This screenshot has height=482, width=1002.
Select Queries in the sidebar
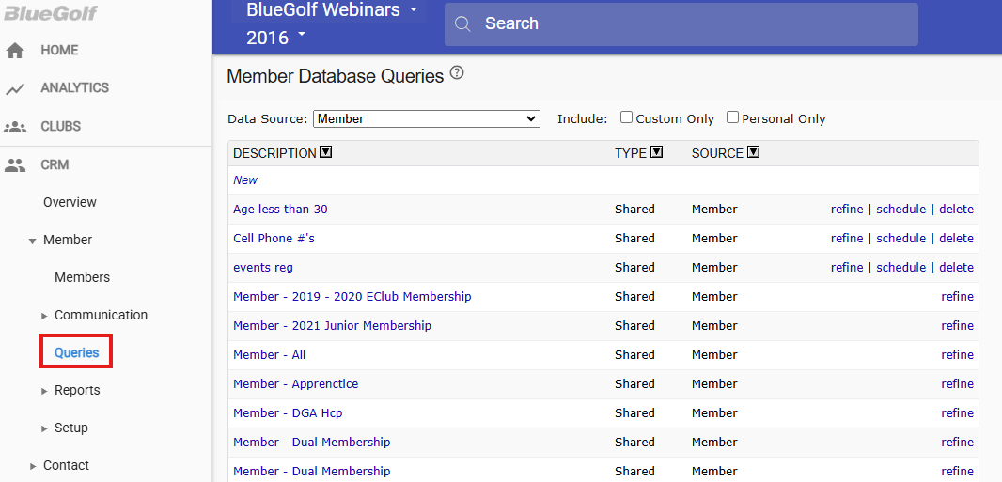[77, 352]
